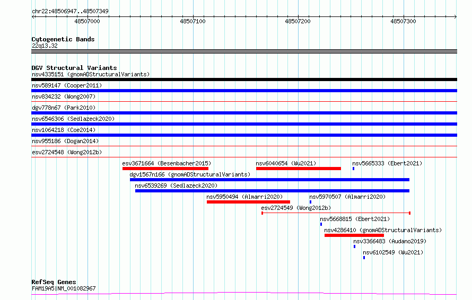
Task: Open the nsv955186 Dogan2014 entry
Action: pos(65,141)
